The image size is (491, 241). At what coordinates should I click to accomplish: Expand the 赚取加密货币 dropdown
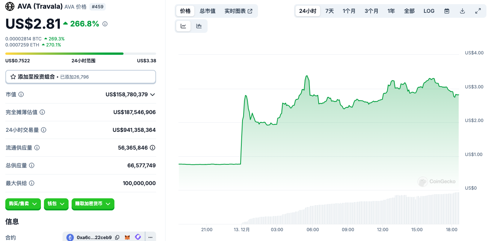(93, 204)
